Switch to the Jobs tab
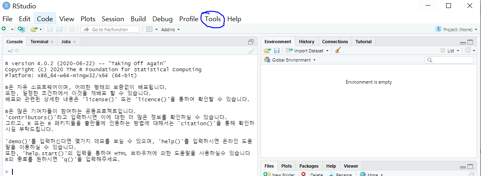Screen dimensions: 481x176 tap(66, 42)
